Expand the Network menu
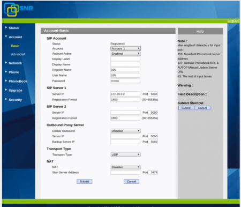Screen dimensions: 241x207 click(x=15, y=63)
